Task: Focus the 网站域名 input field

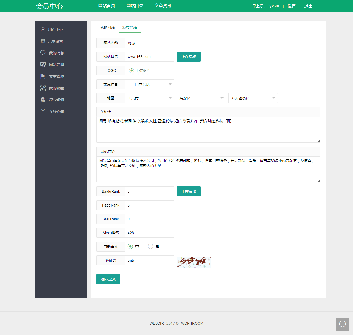Action: click(x=150, y=57)
